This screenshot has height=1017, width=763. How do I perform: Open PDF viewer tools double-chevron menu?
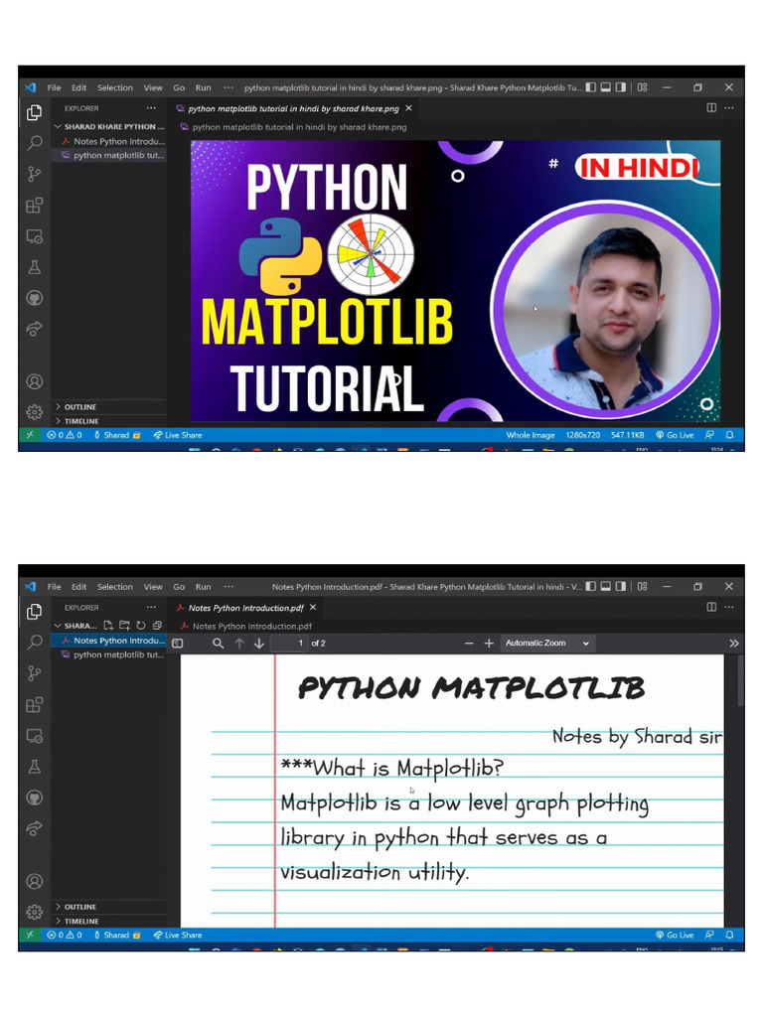click(x=734, y=644)
